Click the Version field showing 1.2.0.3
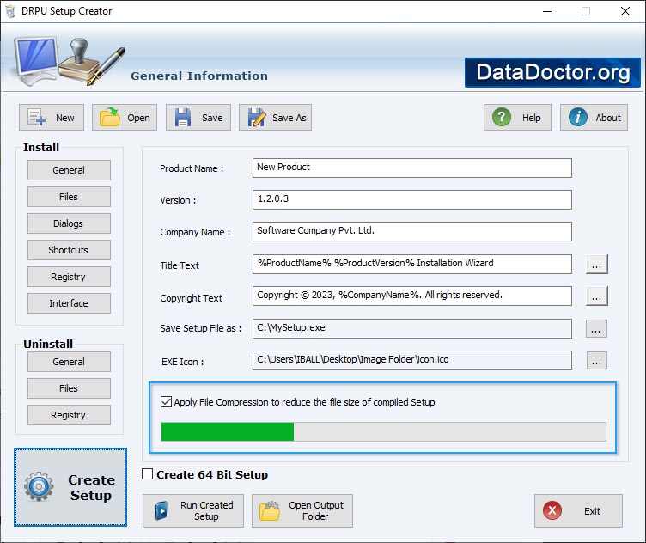 pos(412,200)
